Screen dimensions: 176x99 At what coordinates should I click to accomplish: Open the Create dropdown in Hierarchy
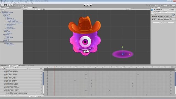(x=3, y=9)
